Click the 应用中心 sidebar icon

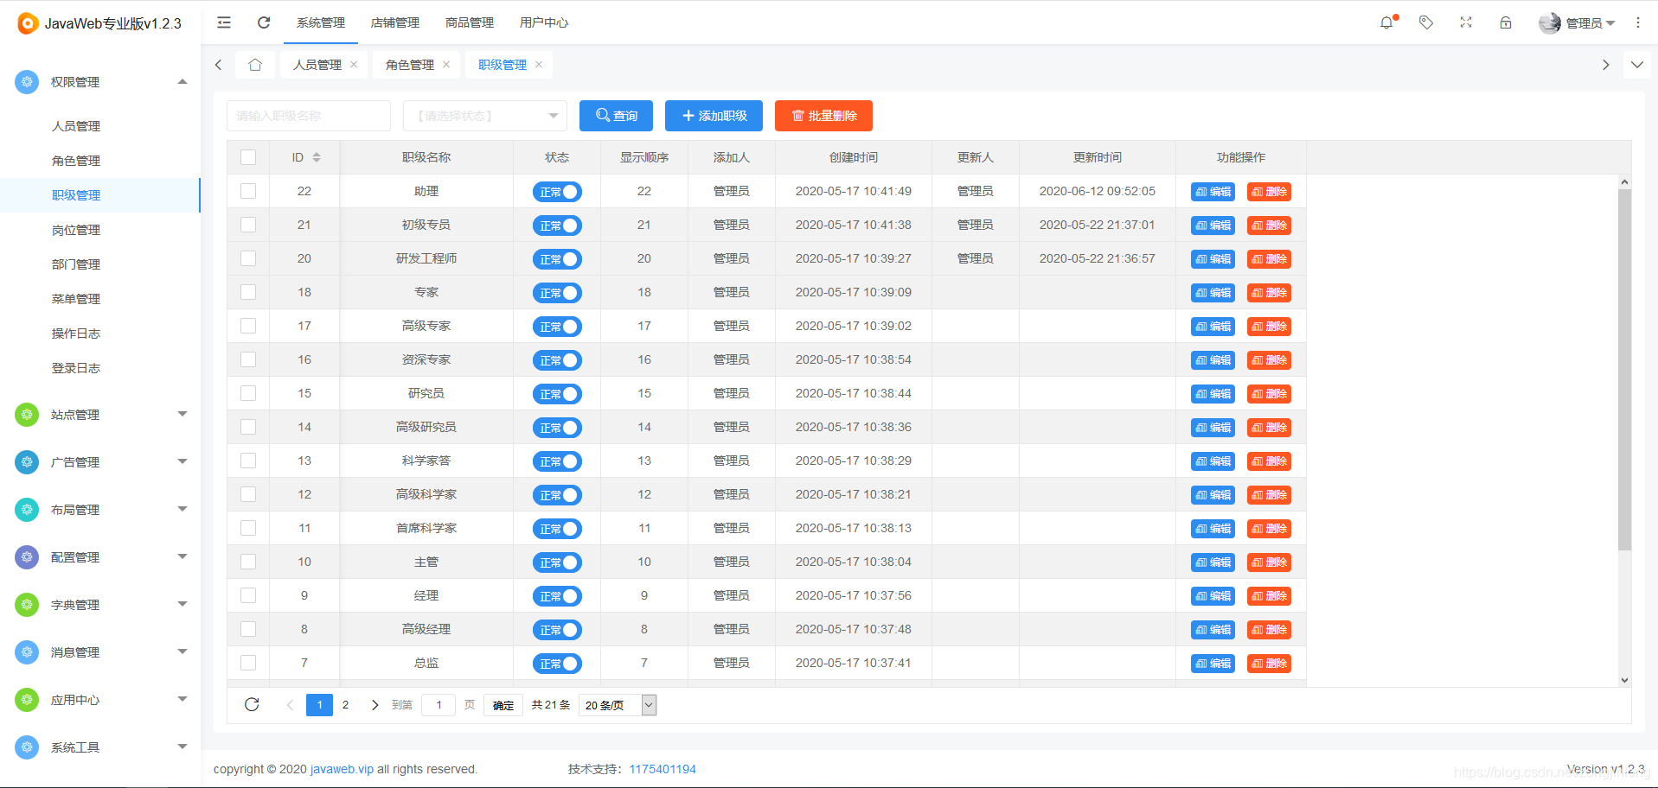[27, 700]
